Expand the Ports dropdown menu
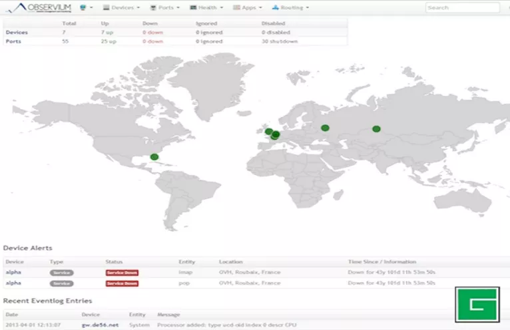The height and width of the screenshot is (330, 510). (x=164, y=8)
